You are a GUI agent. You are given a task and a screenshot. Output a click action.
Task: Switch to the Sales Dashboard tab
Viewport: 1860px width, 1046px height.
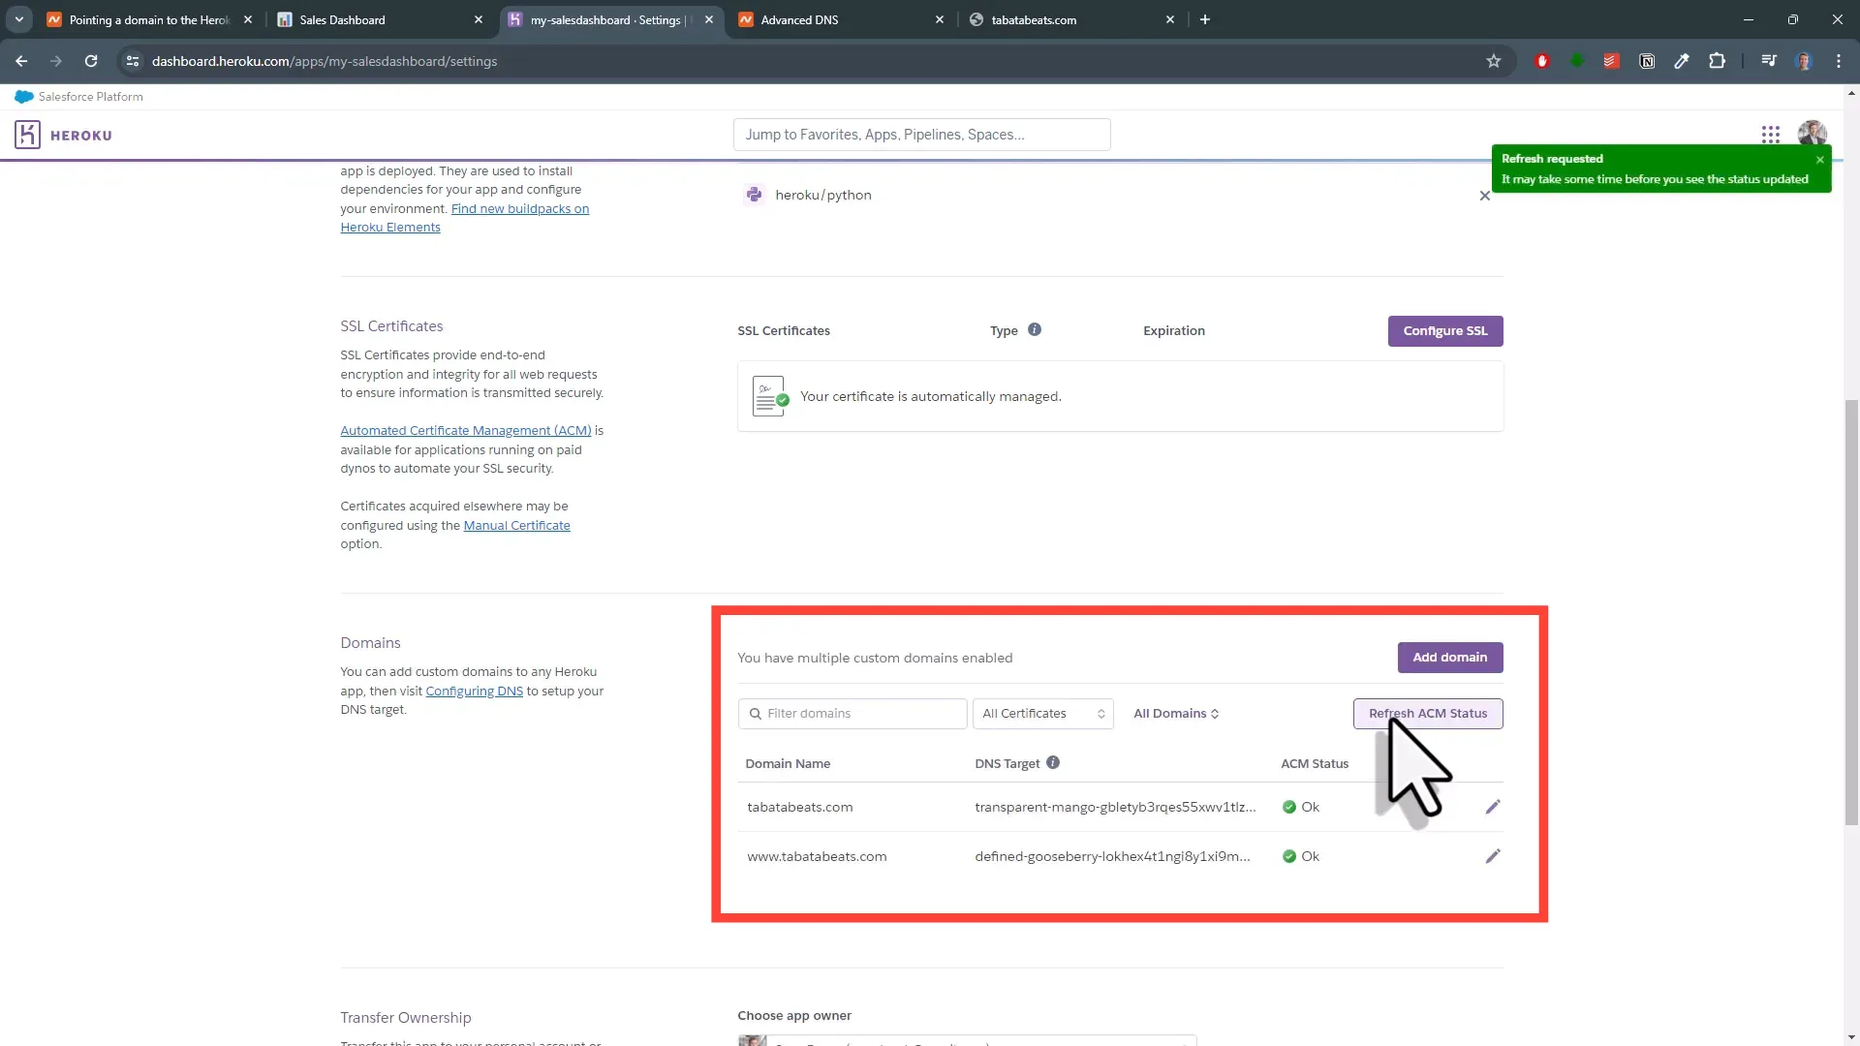[x=344, y=19]
